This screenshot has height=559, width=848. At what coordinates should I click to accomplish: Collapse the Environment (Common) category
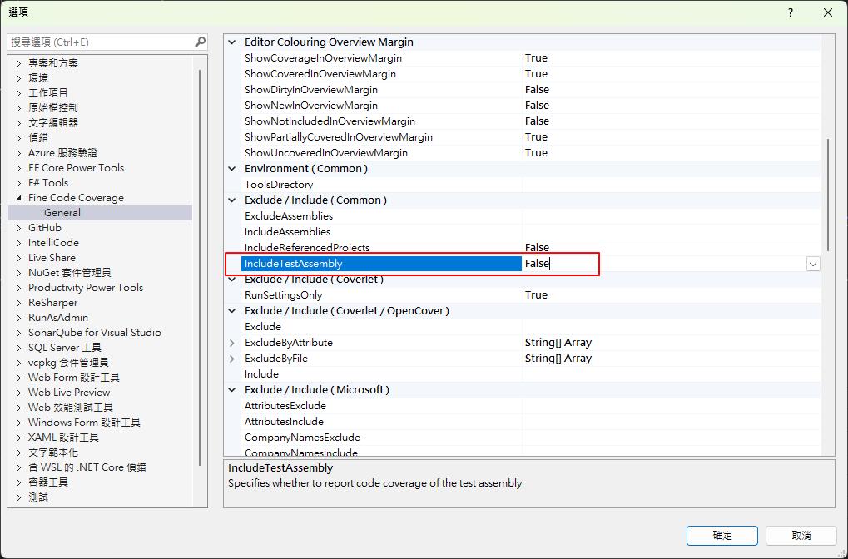[x=232, y=169]
